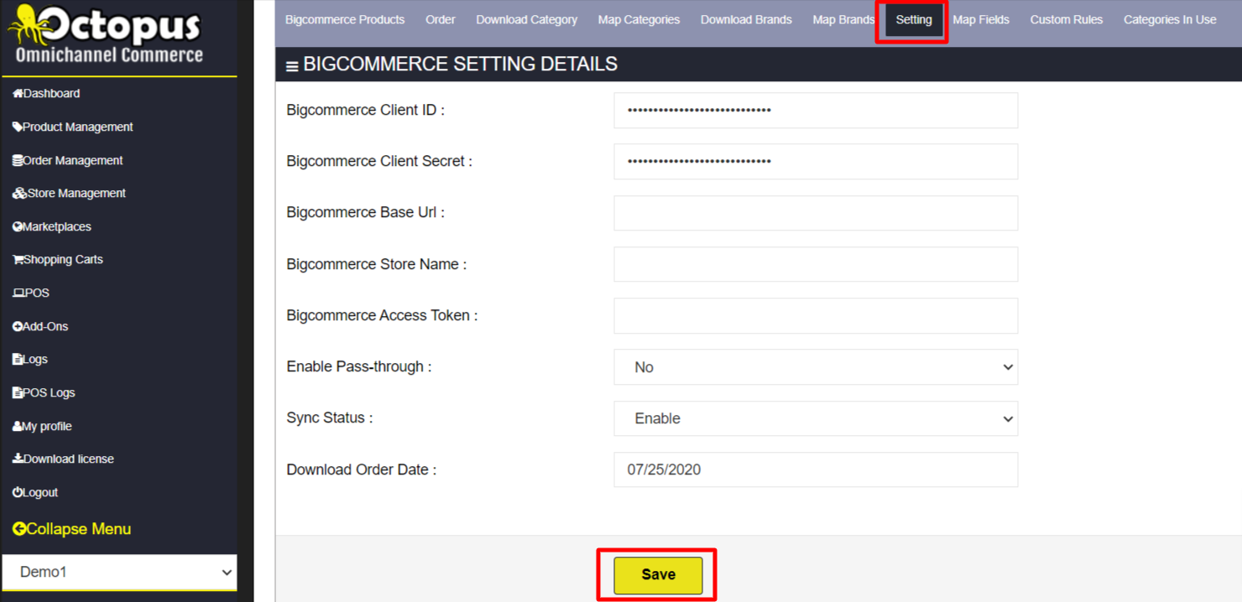Screen dimensions: 1242x602
Task: Click the Shopping Carts cart icon
Action: tap(18, 260)
